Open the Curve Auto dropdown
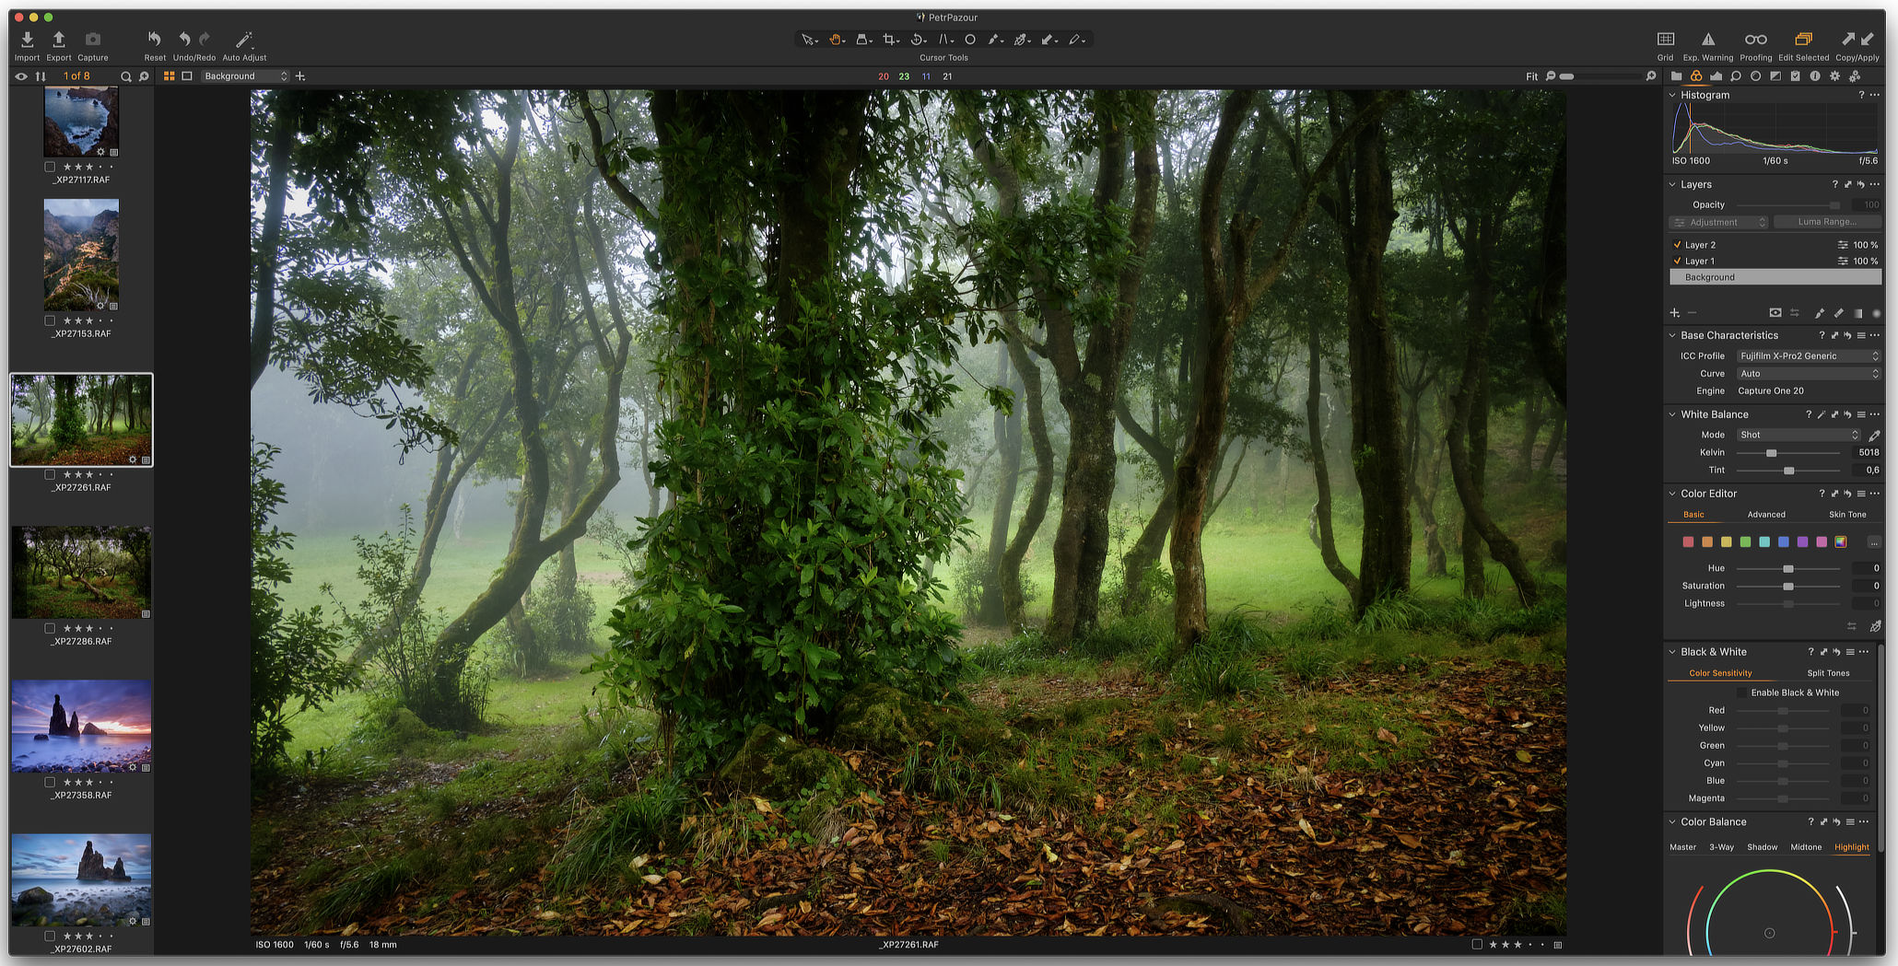The image size is (1898, 966). coord(1809,374)
